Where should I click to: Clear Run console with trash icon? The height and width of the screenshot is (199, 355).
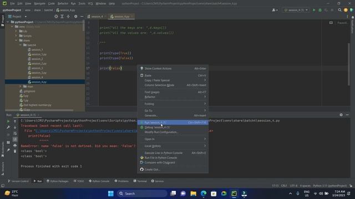tap(15, 151)
